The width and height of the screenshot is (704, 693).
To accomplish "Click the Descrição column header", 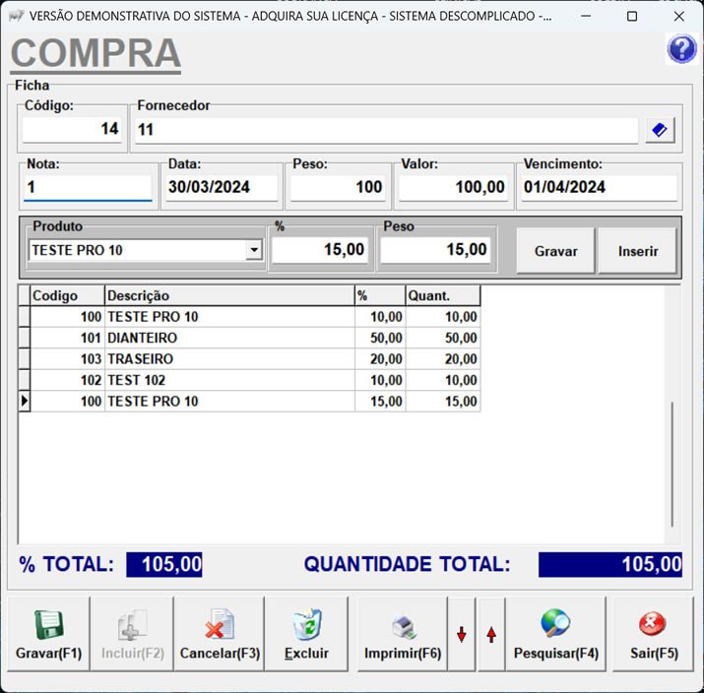I will click(229, 295).
